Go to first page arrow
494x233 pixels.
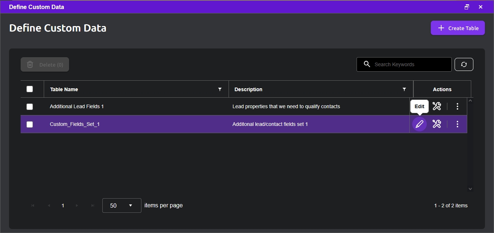[33, 206]
